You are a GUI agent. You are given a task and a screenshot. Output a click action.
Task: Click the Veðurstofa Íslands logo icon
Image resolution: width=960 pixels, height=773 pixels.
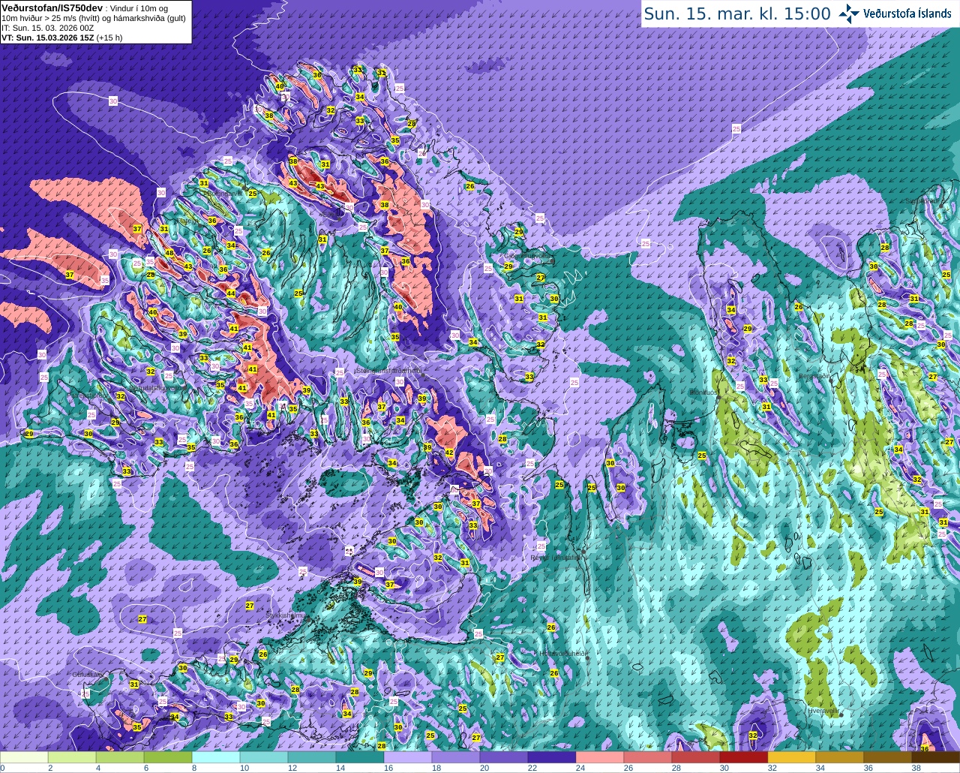849,14
